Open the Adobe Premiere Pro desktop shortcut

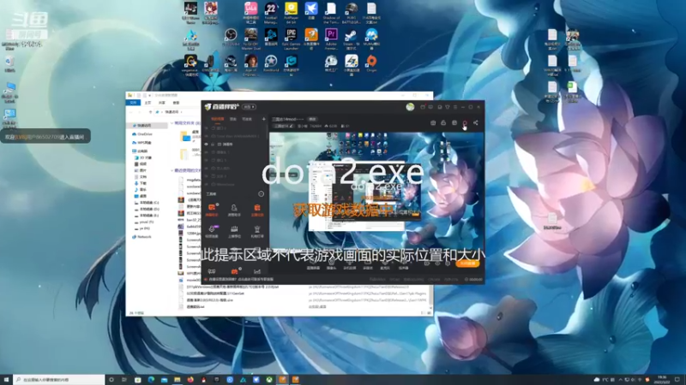pos(331,38)
